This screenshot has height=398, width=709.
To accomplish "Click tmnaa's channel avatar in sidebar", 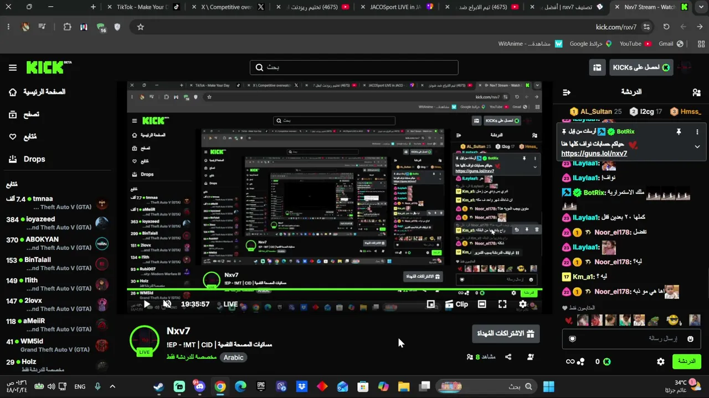I will [102, 203].
